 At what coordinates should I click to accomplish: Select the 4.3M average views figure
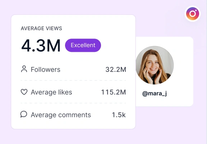click(41, 45)
